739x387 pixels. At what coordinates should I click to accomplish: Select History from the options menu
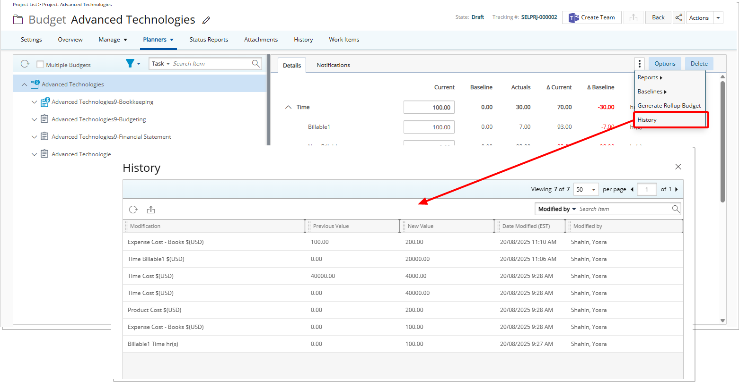(x=647, y=120)
